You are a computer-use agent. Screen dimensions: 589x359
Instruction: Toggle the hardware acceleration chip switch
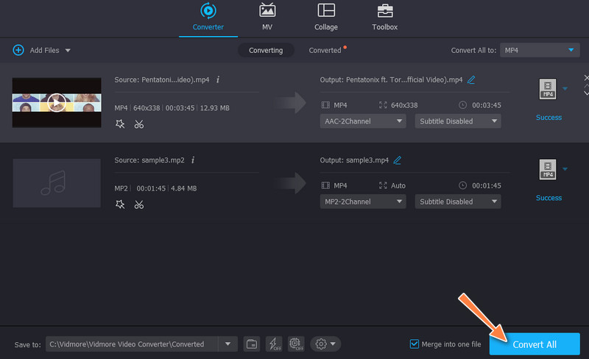(296, 344)
